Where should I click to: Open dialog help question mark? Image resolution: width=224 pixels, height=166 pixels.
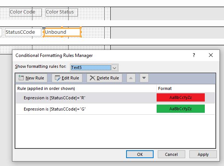194,55
